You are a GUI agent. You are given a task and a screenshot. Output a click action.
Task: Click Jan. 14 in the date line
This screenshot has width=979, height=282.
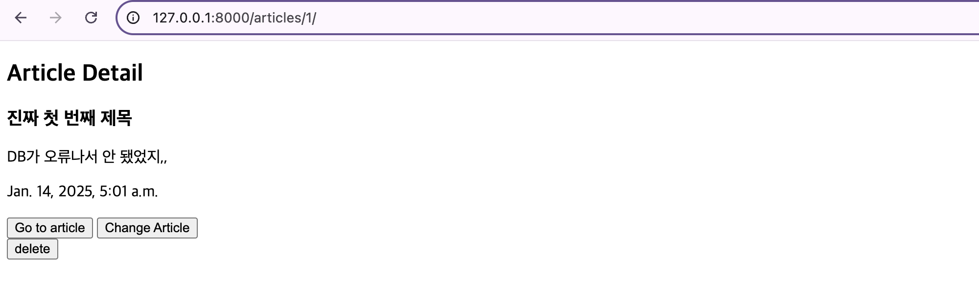click(x=30, y=191)
